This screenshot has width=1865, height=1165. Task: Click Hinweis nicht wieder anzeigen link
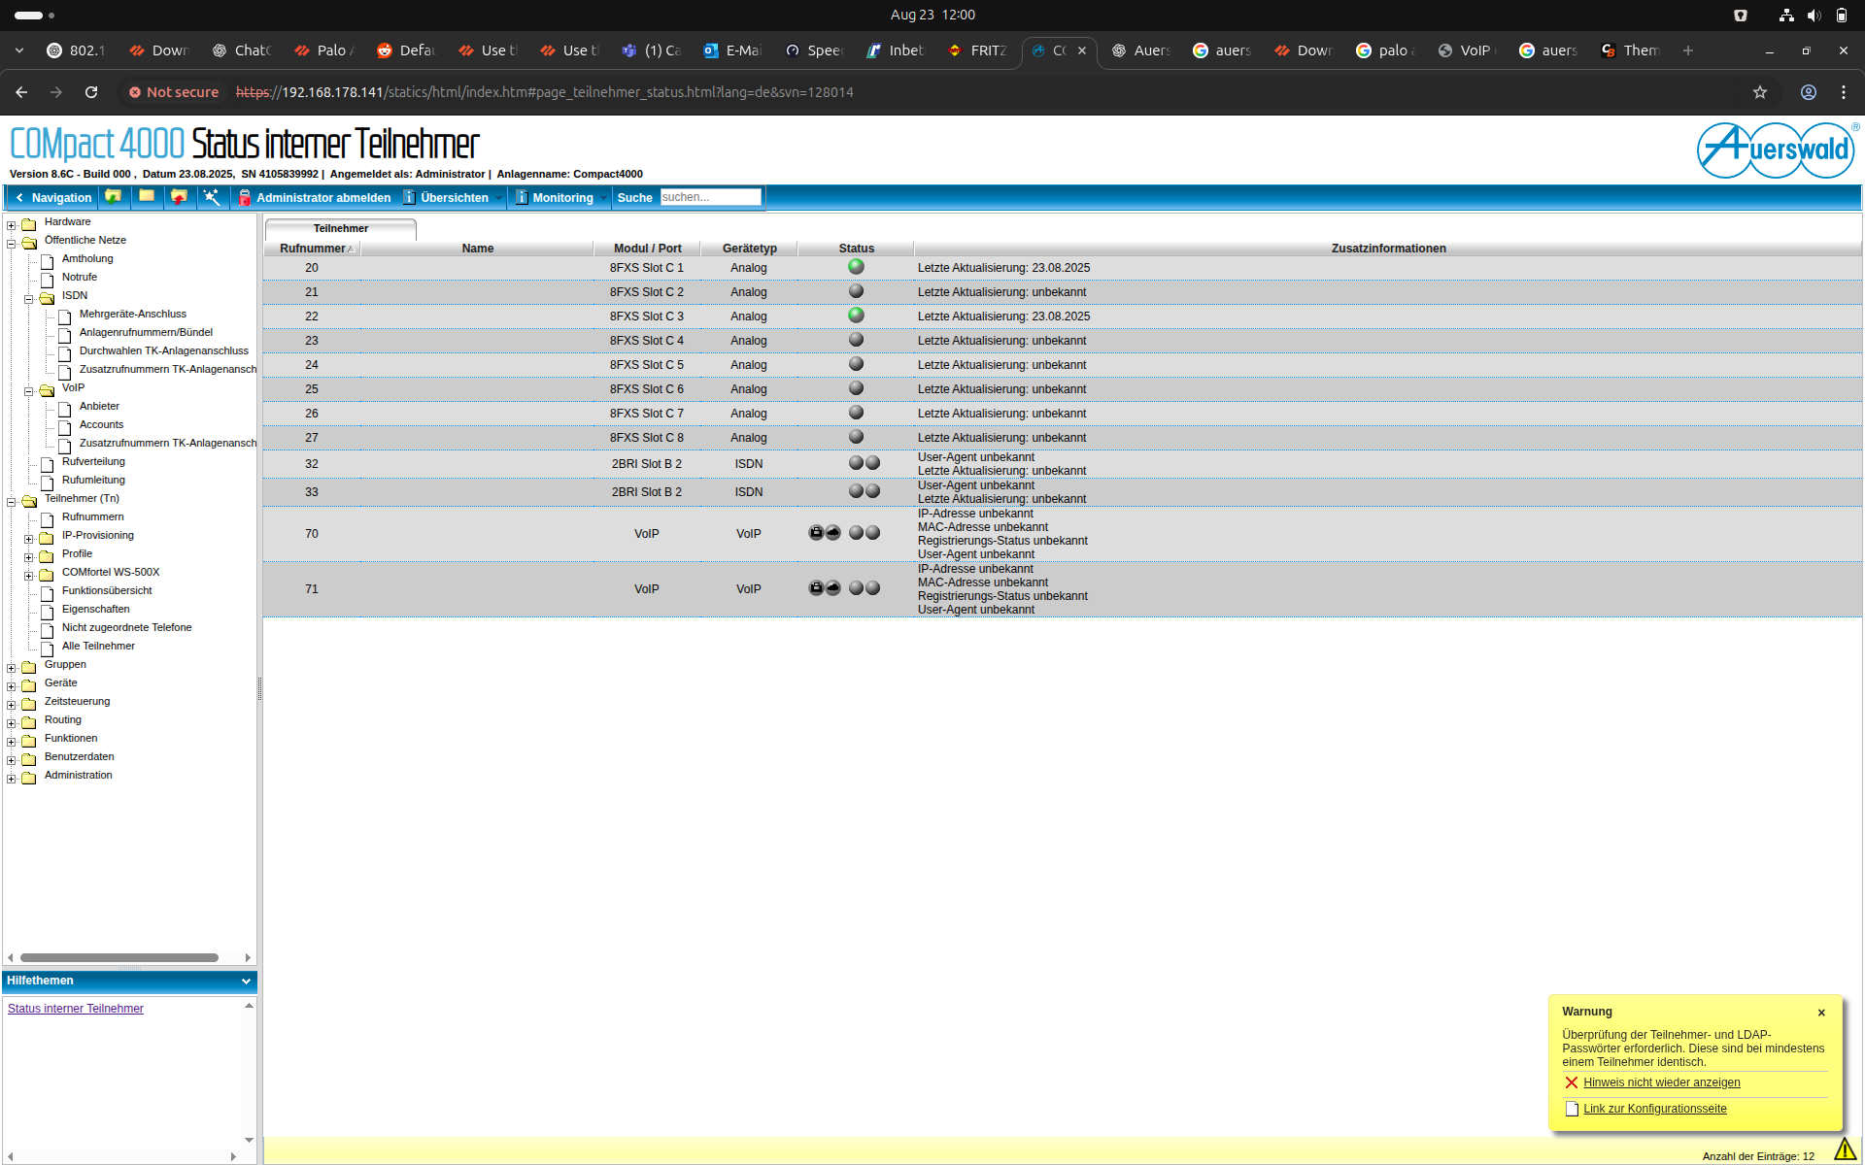point(1661,1082)
